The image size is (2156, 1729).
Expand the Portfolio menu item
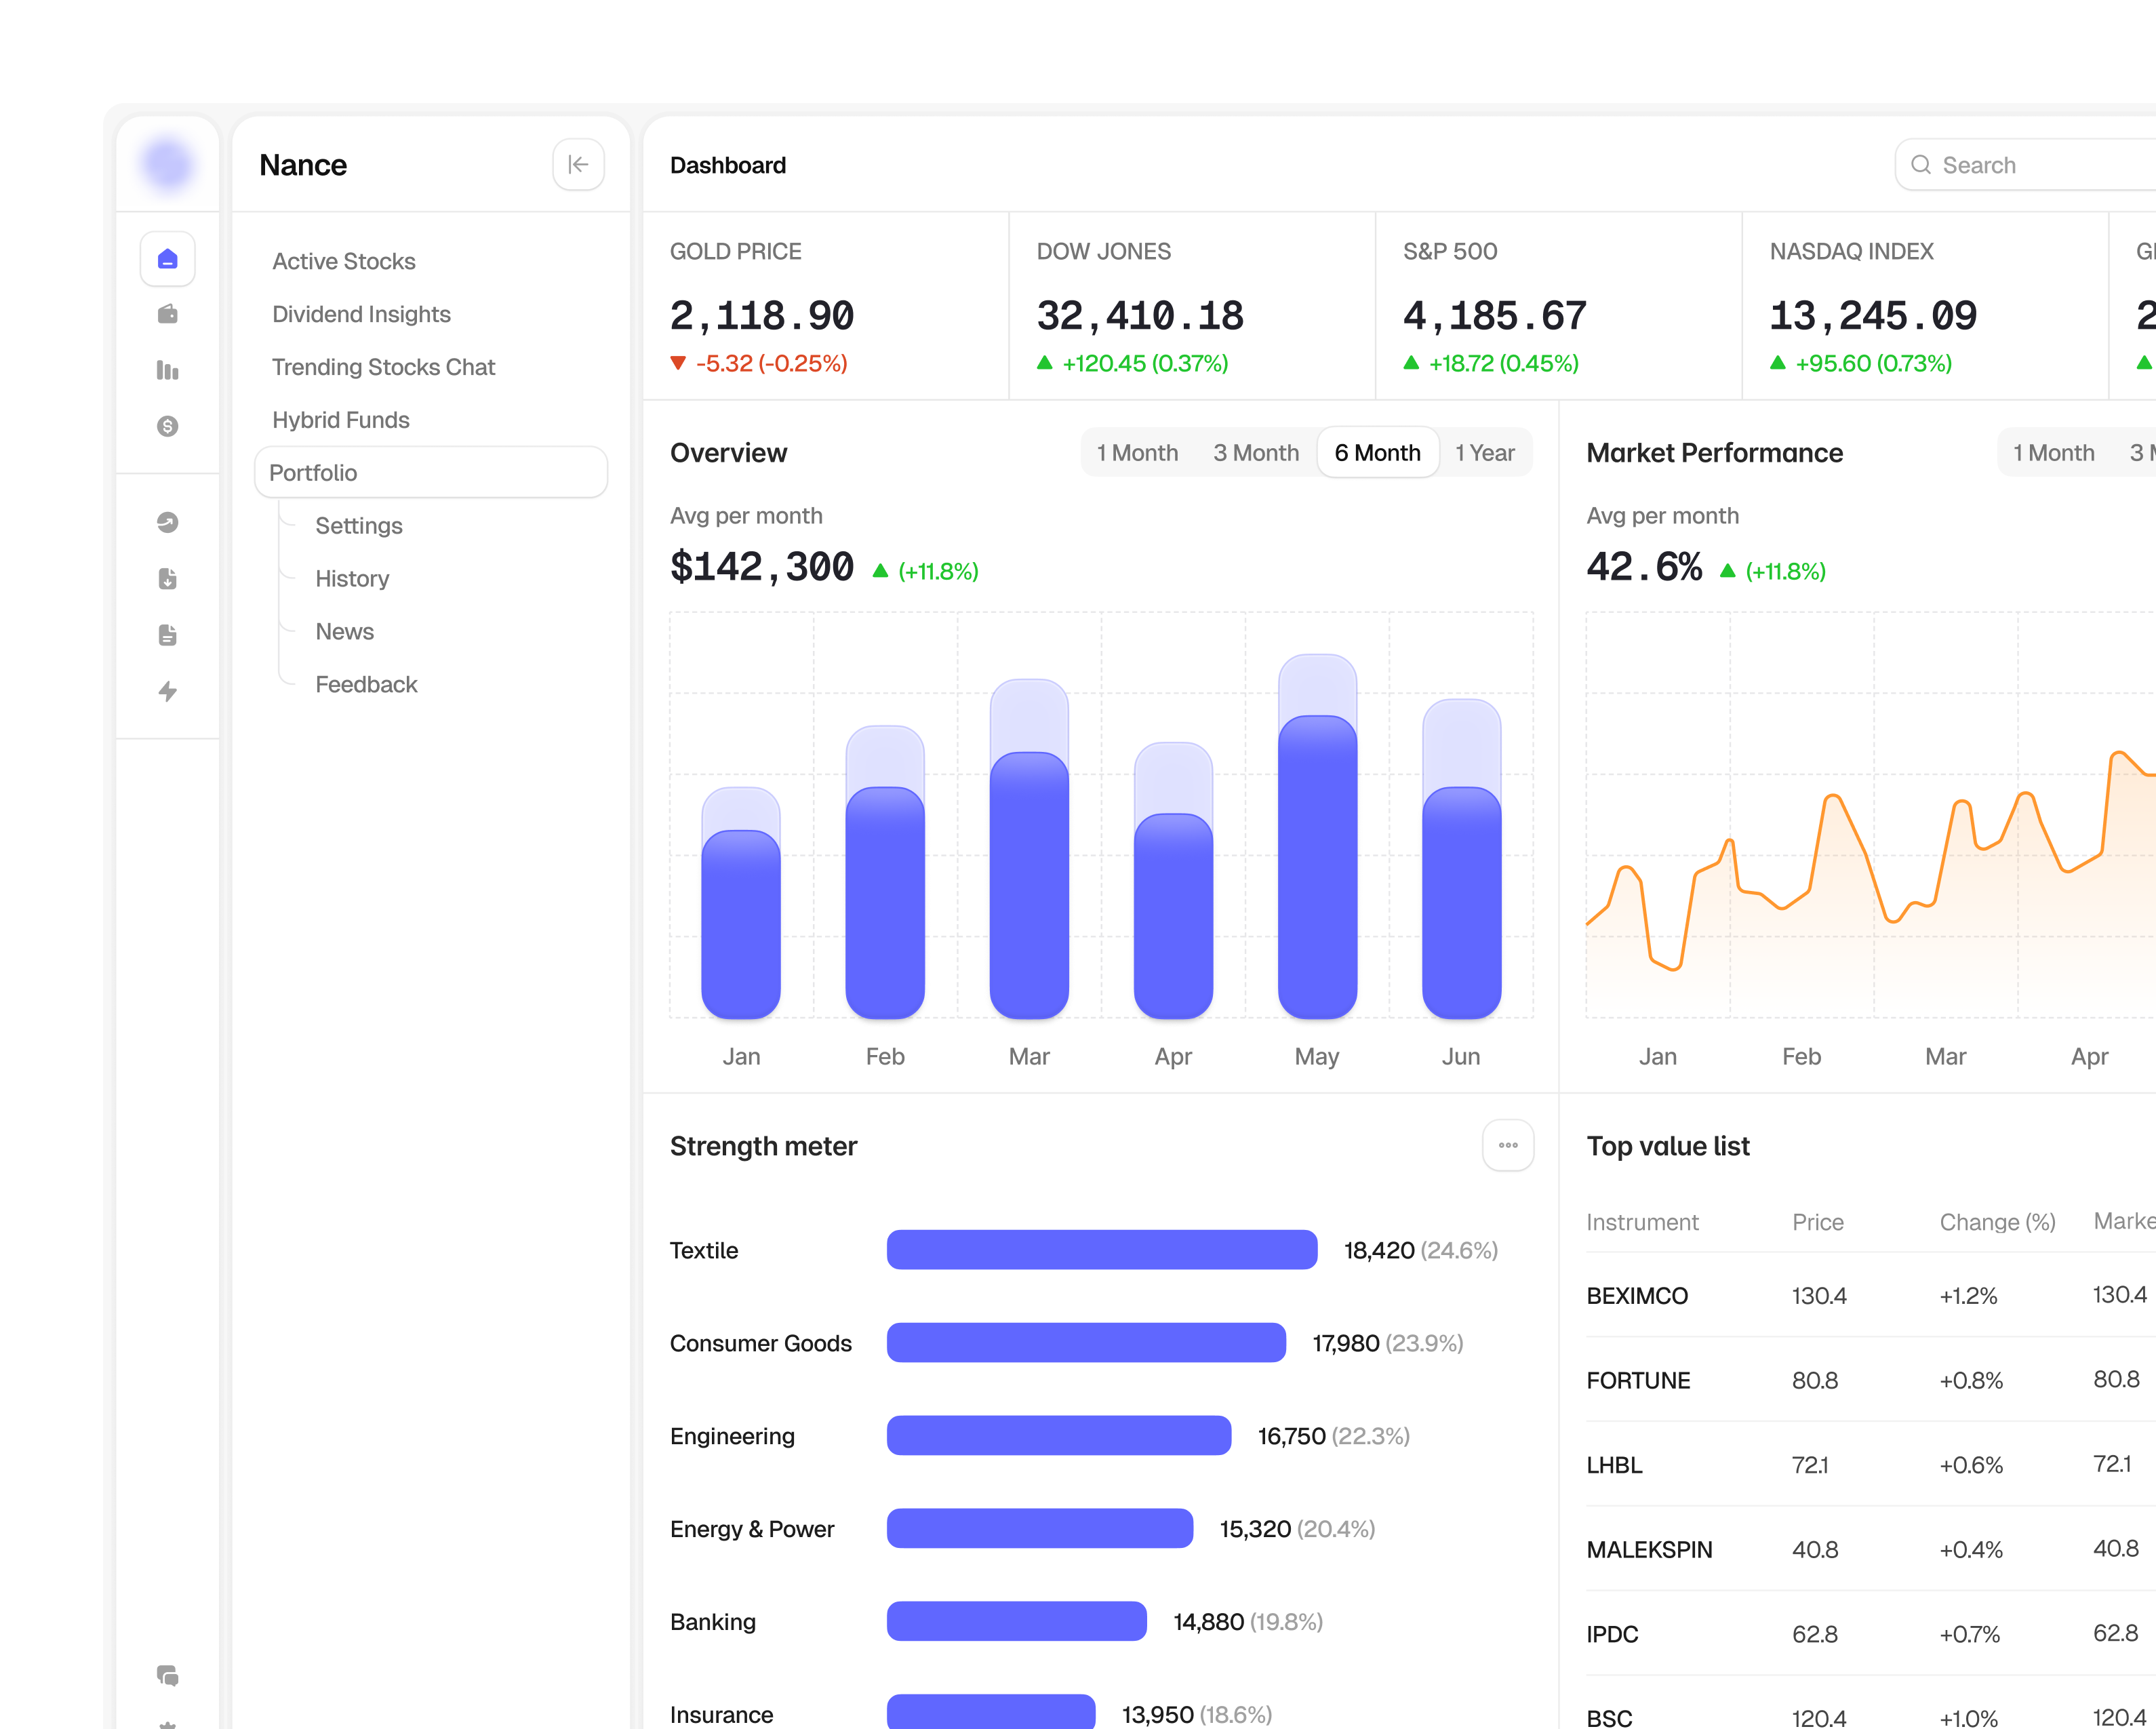(431, 472)
